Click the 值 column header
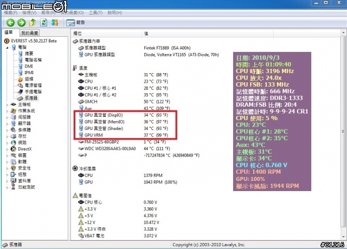This screenshot has width=347, height=249. pyautogui.click(x=208, y=34)
